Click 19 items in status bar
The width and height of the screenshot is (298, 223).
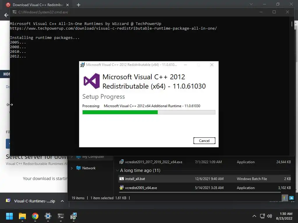pos(78,198)
